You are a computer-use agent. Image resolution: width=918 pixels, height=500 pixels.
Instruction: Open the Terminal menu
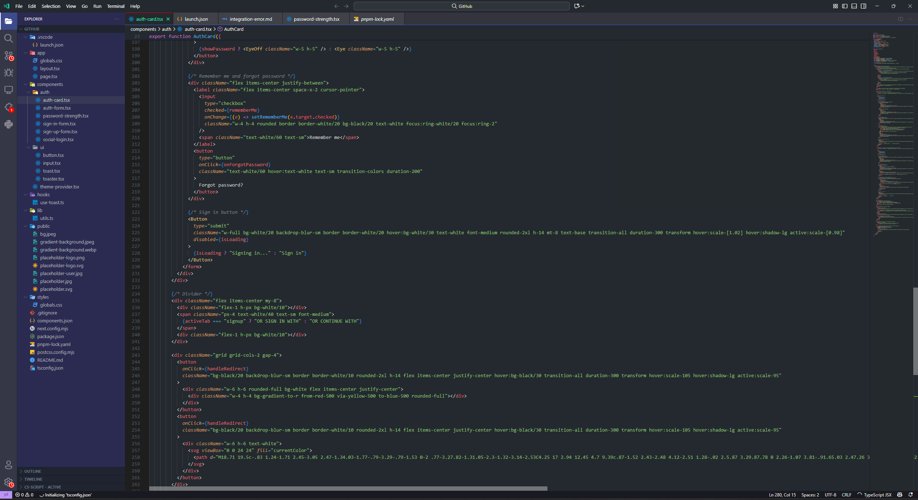(x=116, y=6)
